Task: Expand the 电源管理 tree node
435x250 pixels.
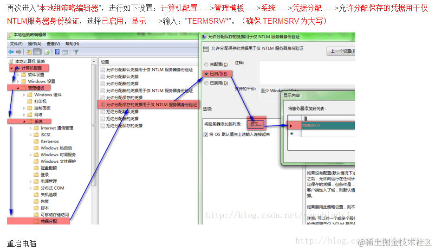Action: [31, 181]
